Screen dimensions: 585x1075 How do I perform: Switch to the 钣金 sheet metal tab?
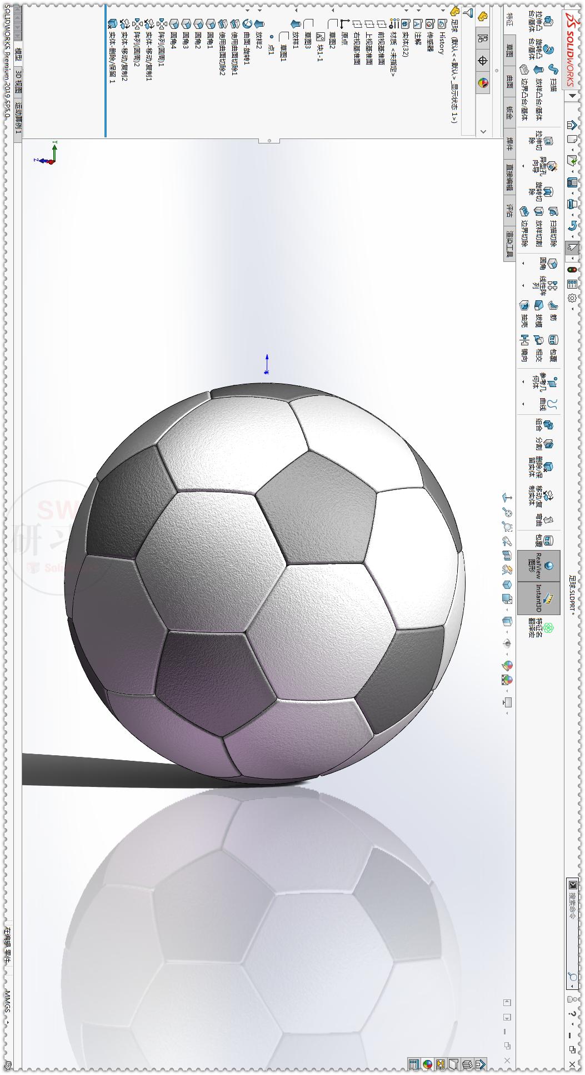tap(509, 113)
